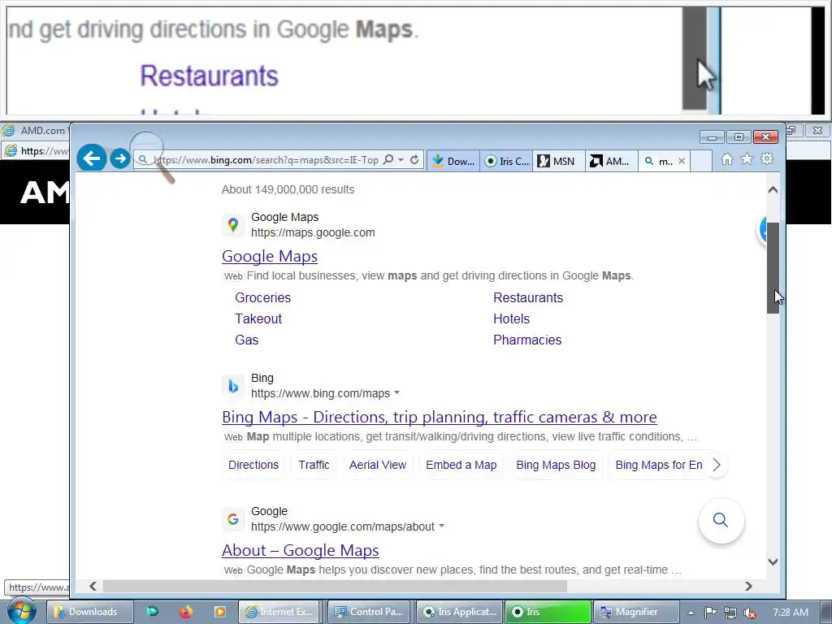Click the floating round search button

click(721, 520)
